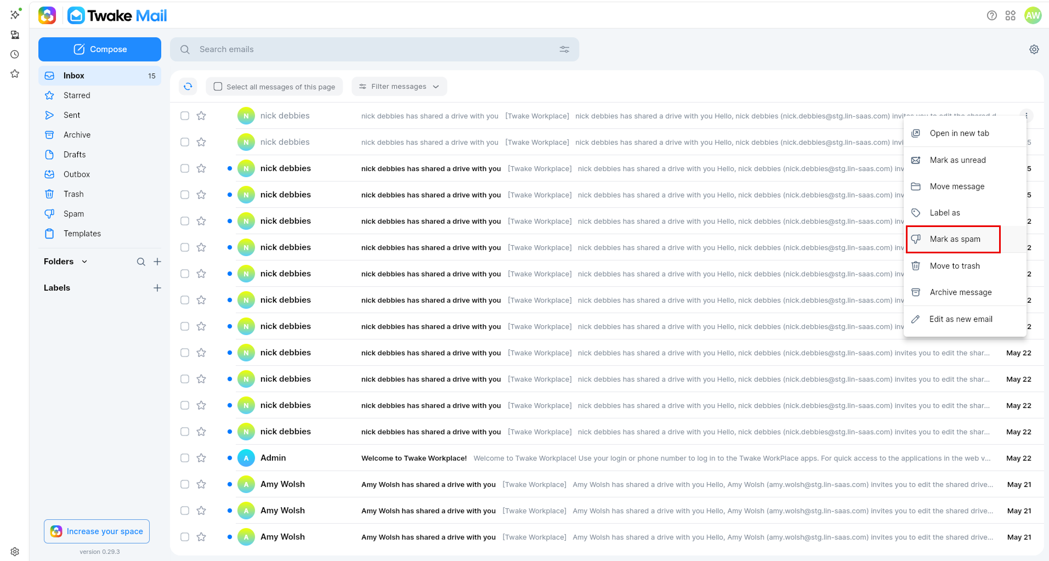
Task: Tick the checkbox for Admin email
Action: tap(185, 458)
